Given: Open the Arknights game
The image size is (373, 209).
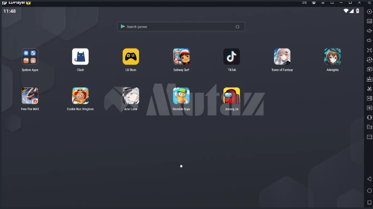Looking at the screenshot, I should coord(332,57).
